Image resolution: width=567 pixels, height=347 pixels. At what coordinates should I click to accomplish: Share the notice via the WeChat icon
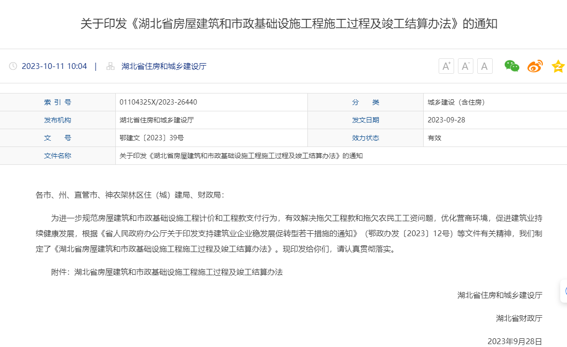point(512,66)
